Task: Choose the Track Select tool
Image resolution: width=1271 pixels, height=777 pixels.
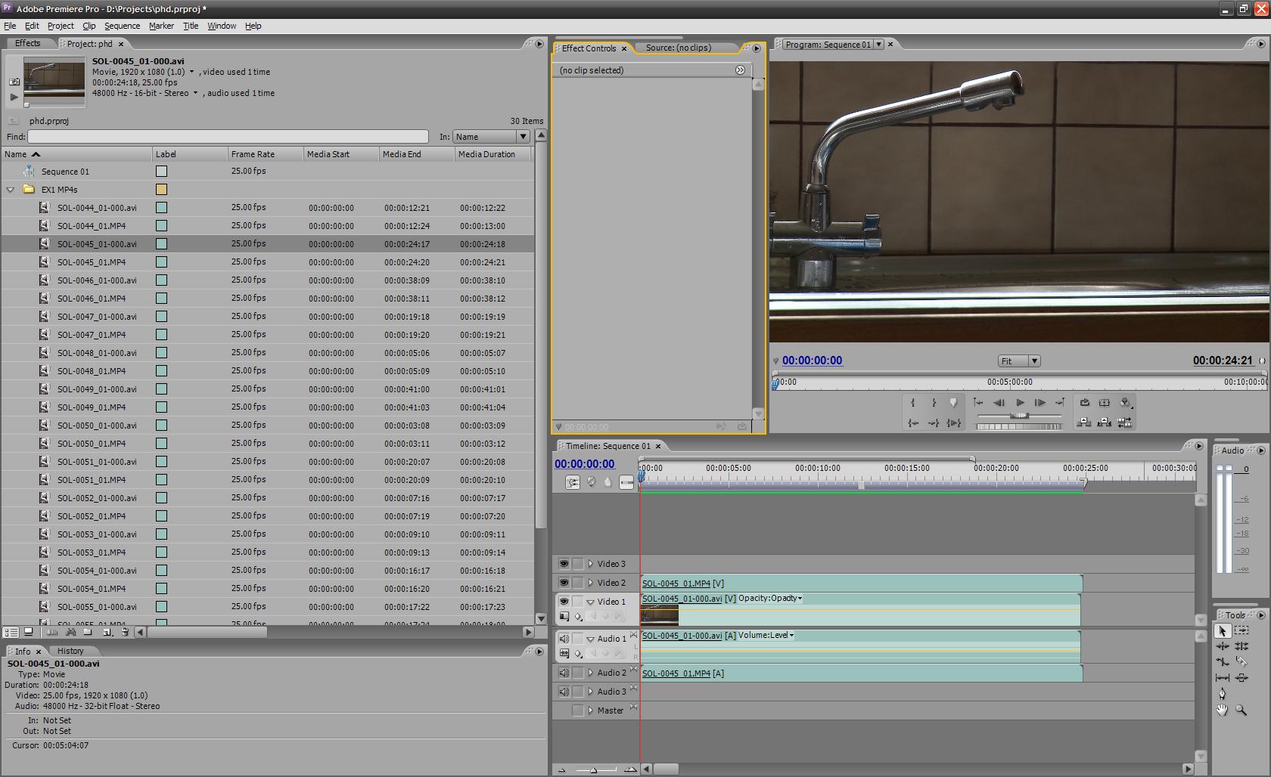Action: 1241,630
